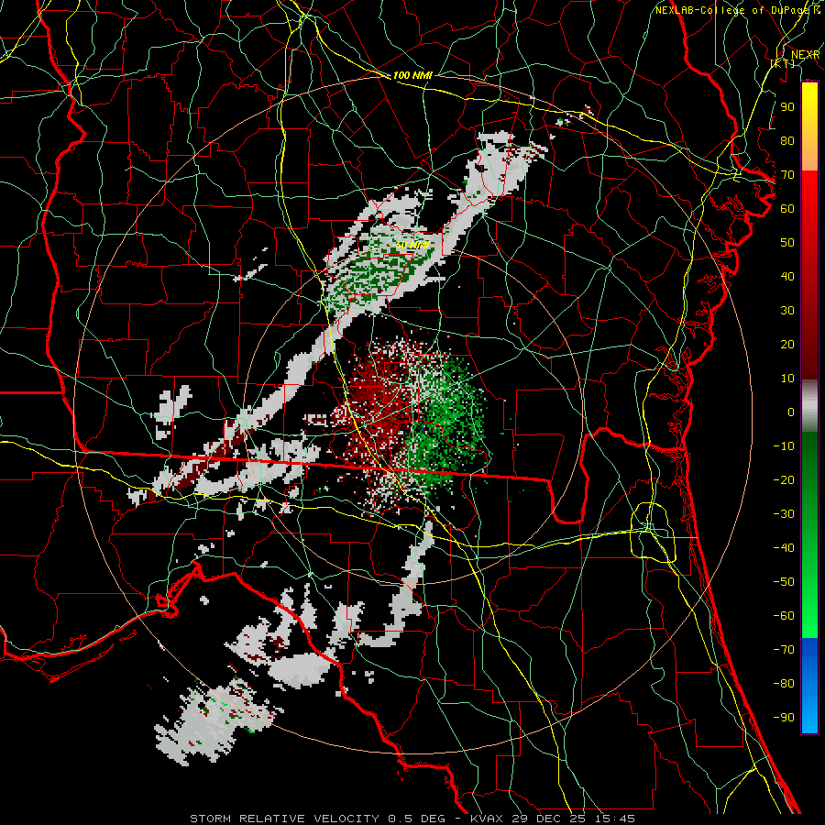This screenshot has height=825, width=825.
Task: Click the 80 value on the velocity scale
Action: point(787,141)
